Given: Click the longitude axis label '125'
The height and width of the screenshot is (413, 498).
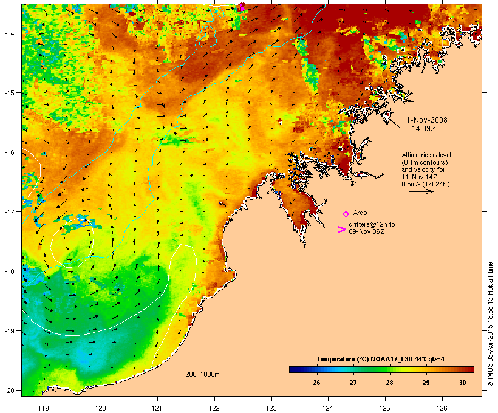Looking at the screenshot, I should coord(385,408).
